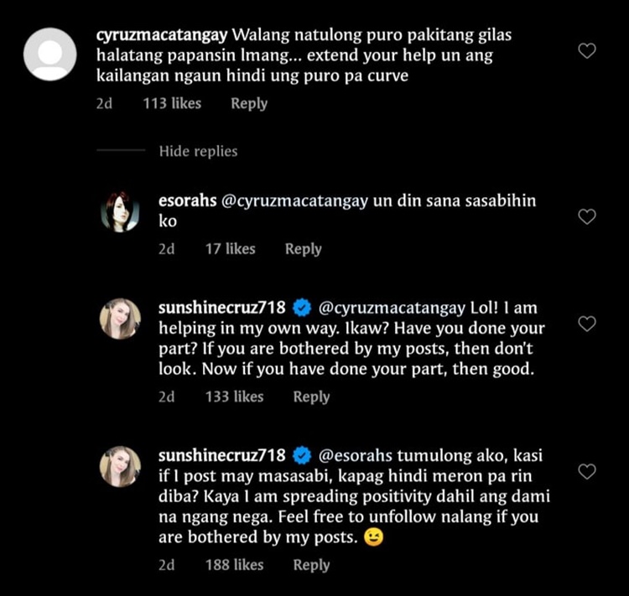Viewport: 629px width, 596px height.
Task: Reply to the 133-likes comment
Action: tap(311, 397)
